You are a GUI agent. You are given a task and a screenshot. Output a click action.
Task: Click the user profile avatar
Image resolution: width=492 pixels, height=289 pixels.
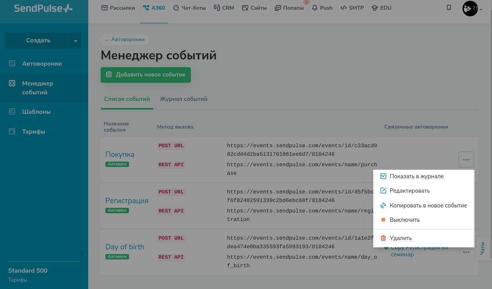pos(470,9)
